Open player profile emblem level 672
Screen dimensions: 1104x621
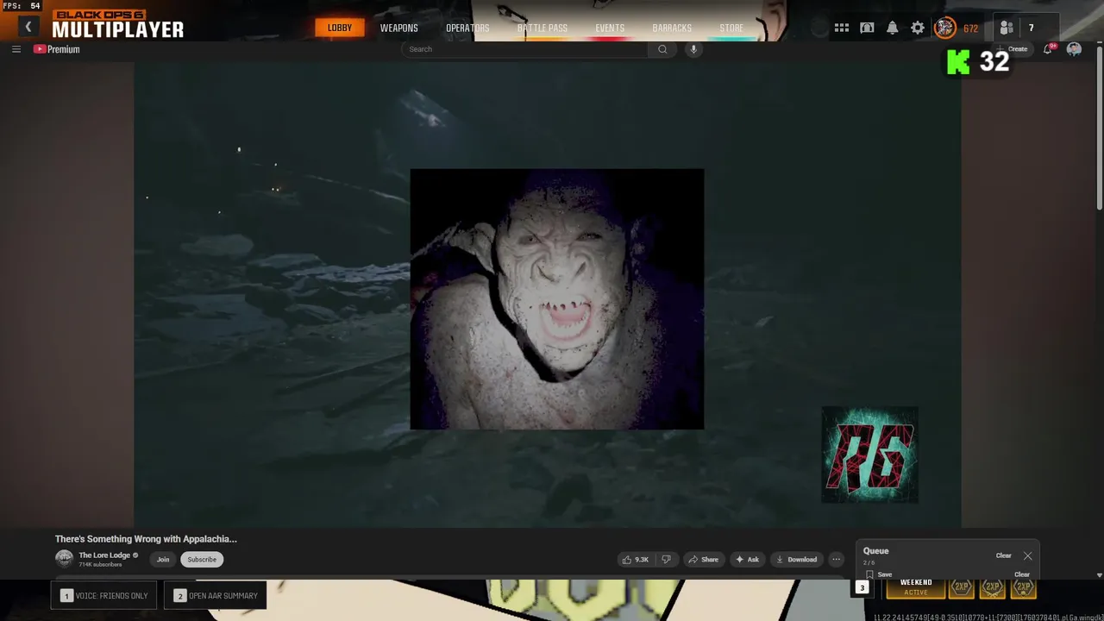pyautogui.click(x=945, y=28)
